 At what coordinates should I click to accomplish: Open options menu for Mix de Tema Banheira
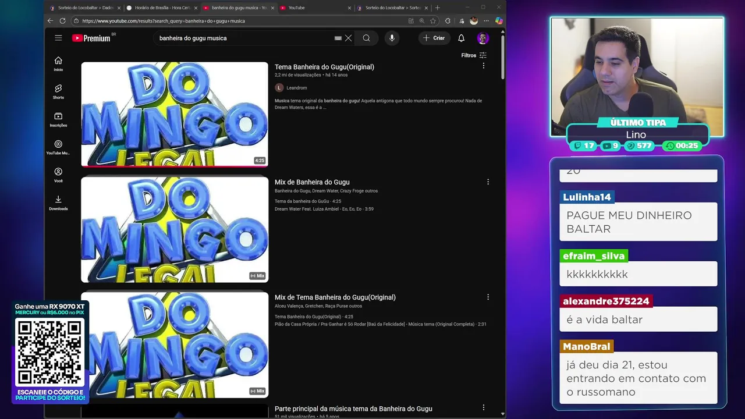click(488, 297)
